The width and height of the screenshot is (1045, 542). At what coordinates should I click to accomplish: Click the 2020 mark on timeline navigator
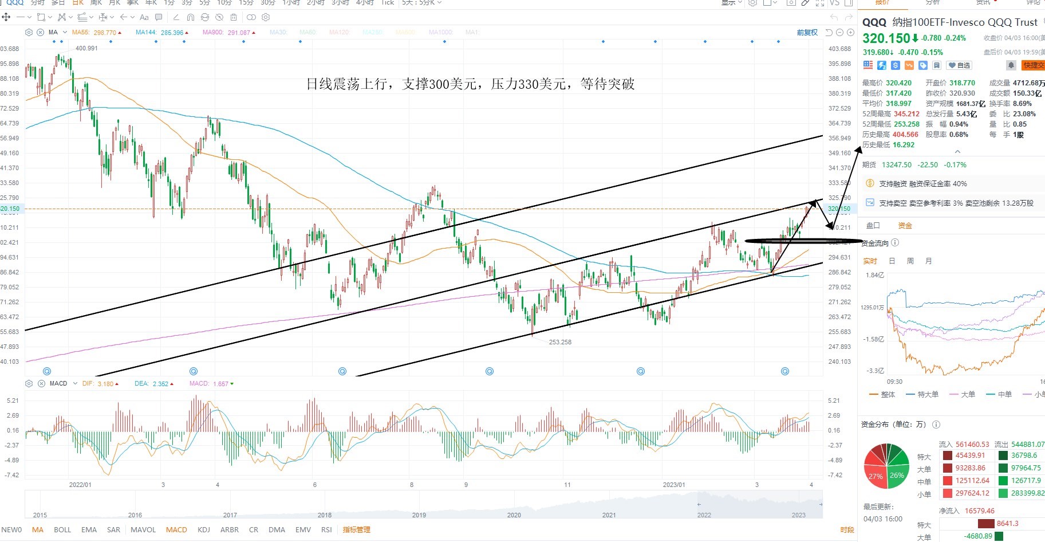click(x=514, y=515)
